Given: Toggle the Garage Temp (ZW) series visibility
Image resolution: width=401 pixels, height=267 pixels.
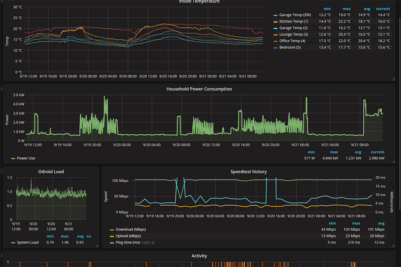Looking at the screenshot, I should click(295, 15).
